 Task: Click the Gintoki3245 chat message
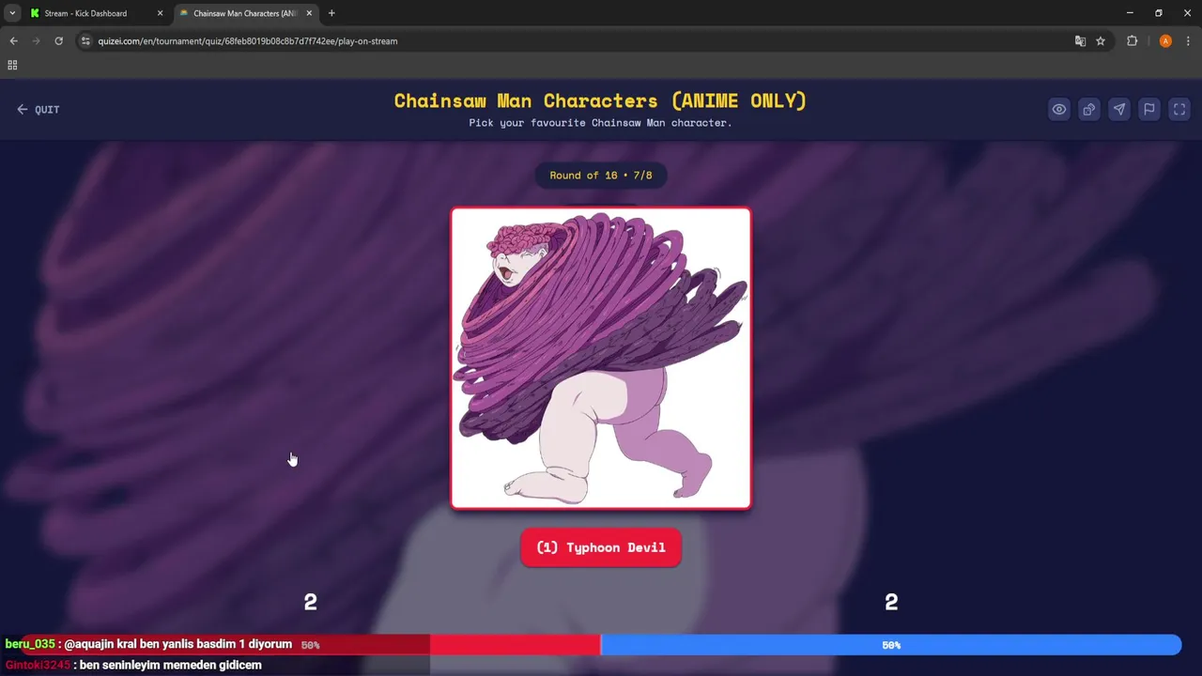click(x=133, y=665)
